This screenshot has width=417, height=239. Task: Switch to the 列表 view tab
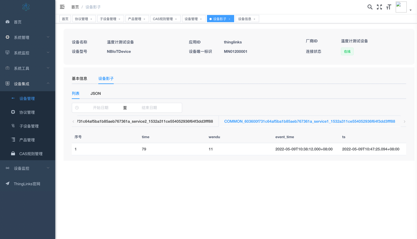click(x=76, y=93)
